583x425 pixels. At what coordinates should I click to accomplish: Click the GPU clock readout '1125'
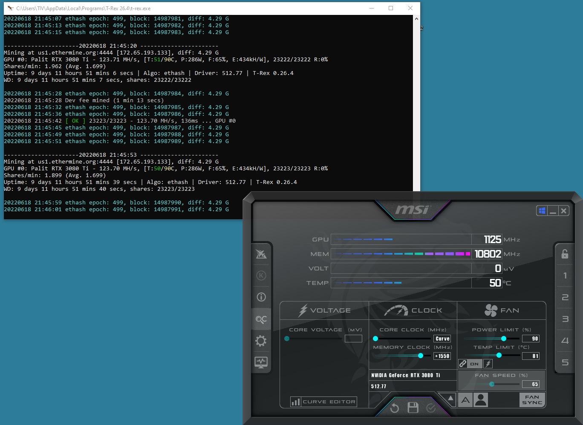tap(492, 239)
